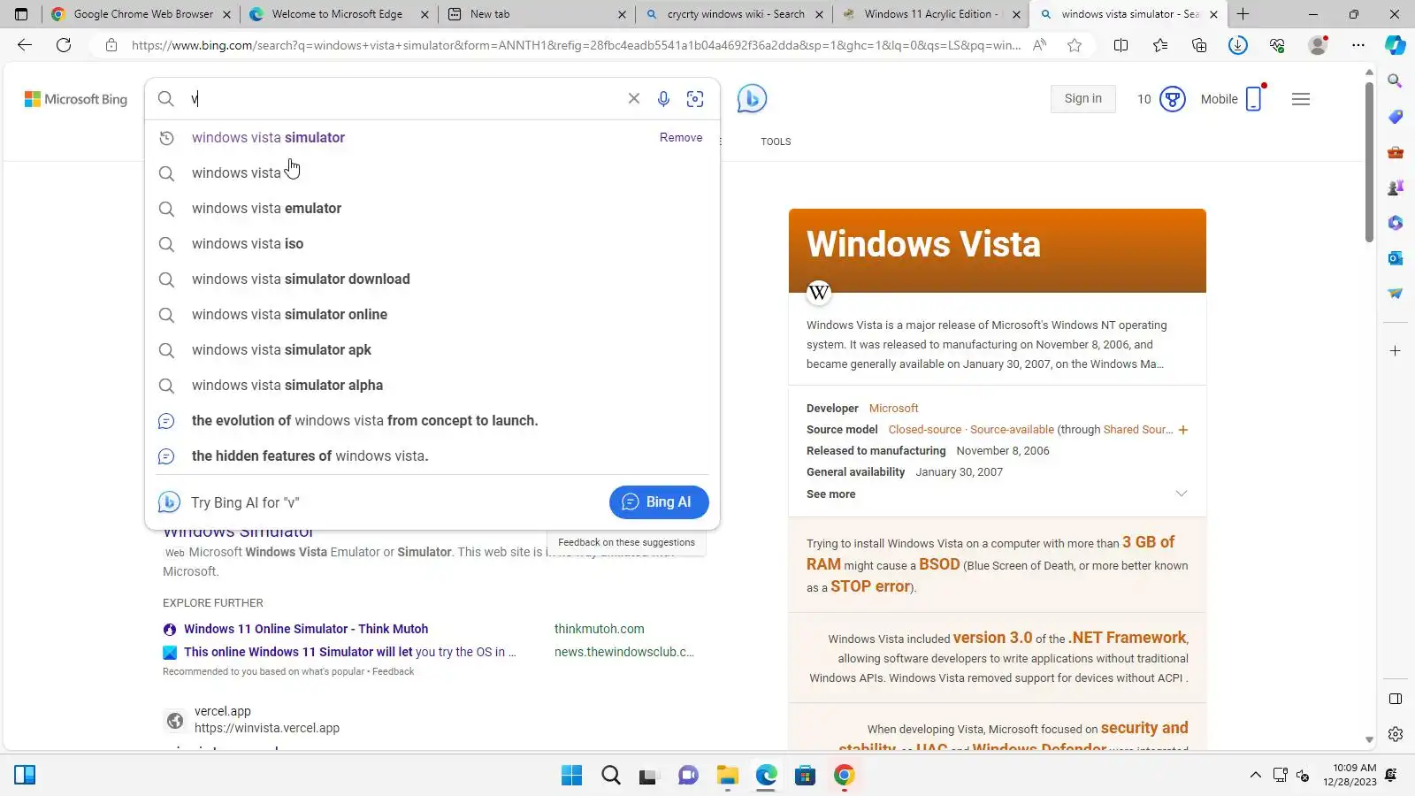The width and height of the screenshot is (1415, 796).
Task: Open Collections in Edge toolbar
Action: point(1199,45)
